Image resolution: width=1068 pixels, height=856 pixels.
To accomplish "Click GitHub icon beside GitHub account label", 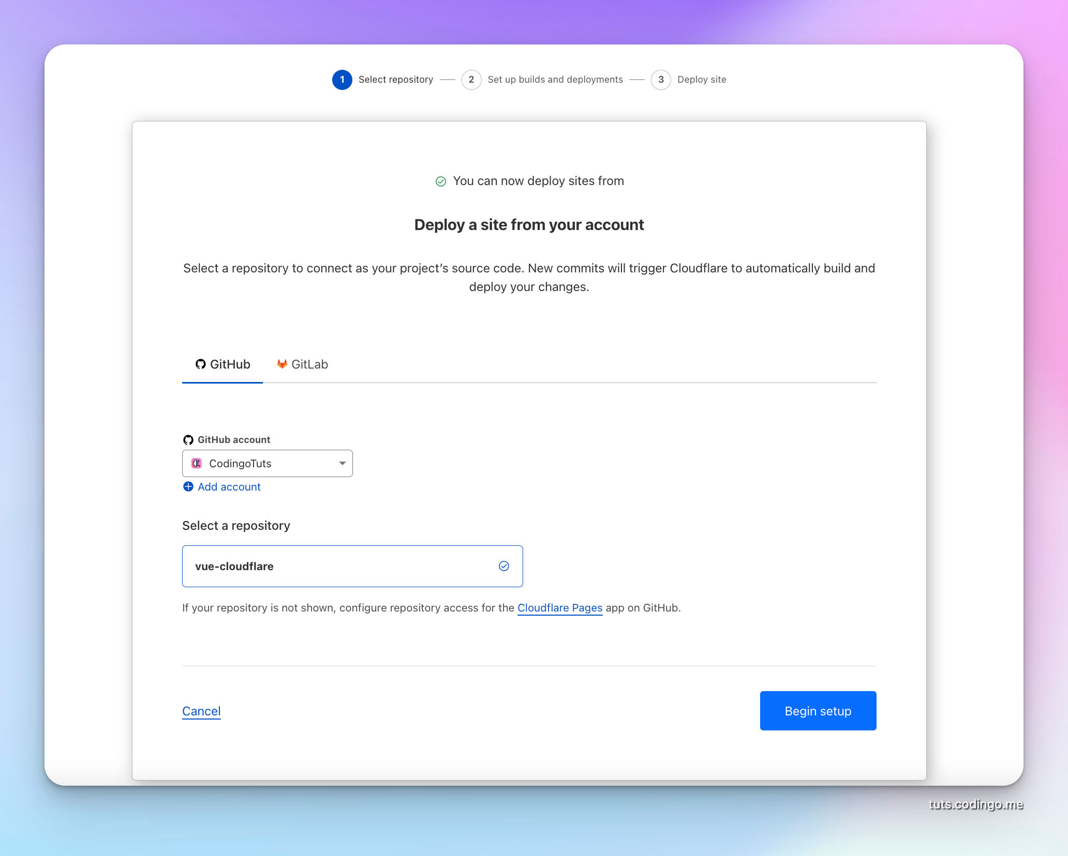I will (188, 440).
